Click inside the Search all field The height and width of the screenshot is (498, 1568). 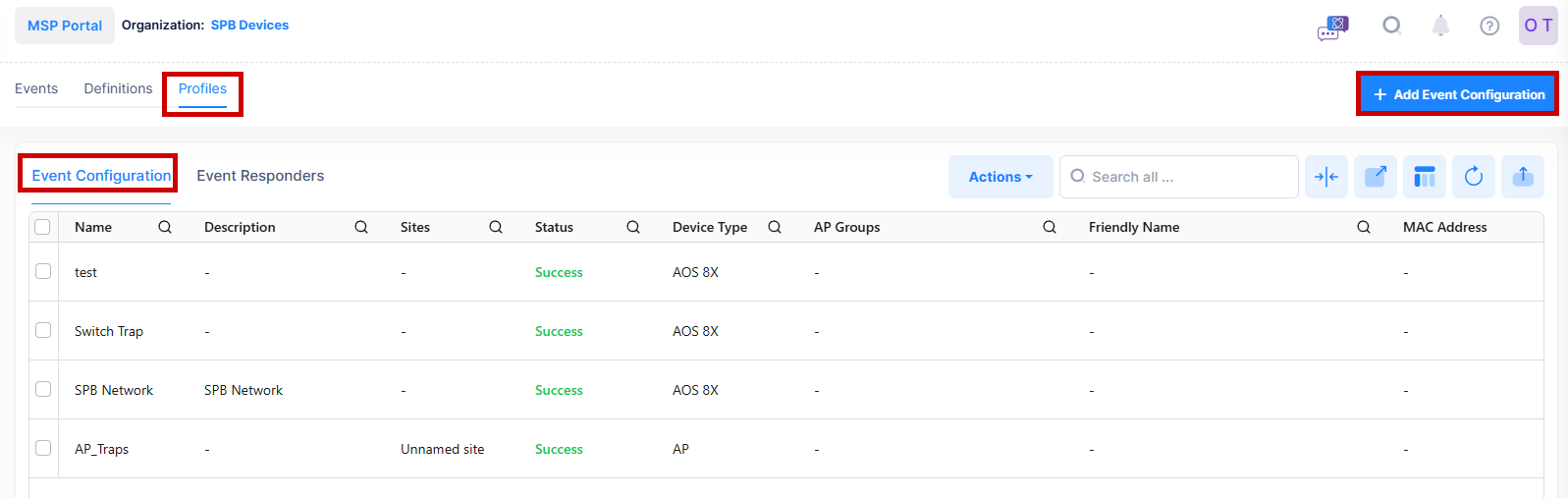pos(1188,177)
